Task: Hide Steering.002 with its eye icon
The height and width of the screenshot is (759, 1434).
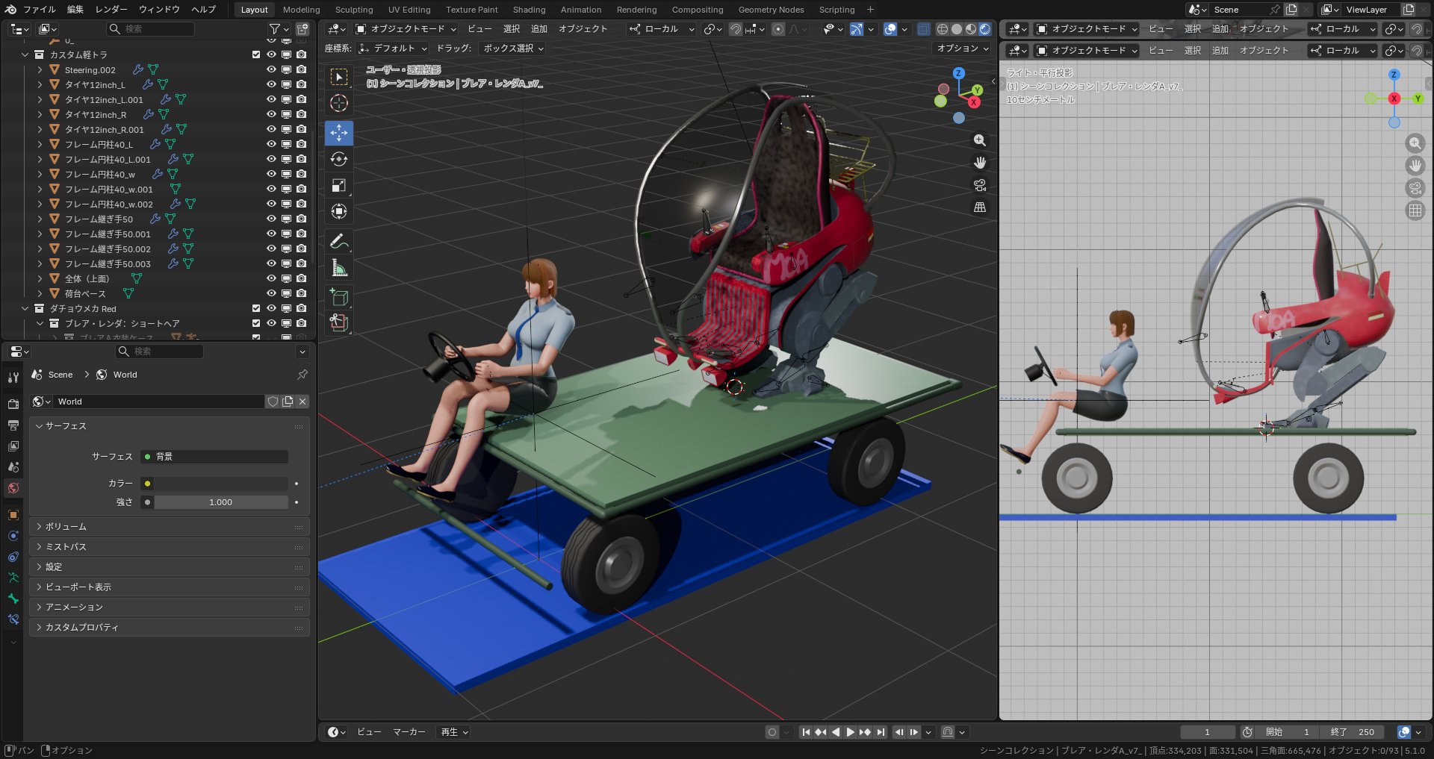Action: (x=271, y=69)
